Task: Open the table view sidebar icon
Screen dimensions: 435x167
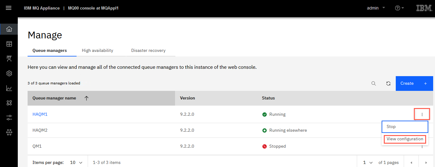Action: click(x=9, y=44)
